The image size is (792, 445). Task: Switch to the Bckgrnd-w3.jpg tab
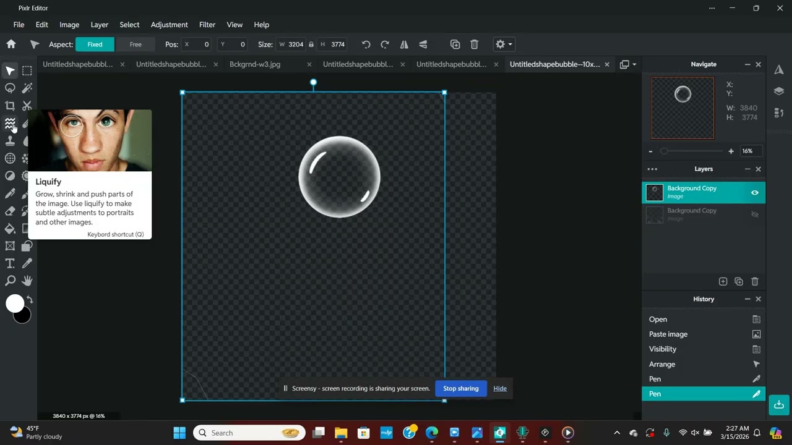[x=255, y=64]
